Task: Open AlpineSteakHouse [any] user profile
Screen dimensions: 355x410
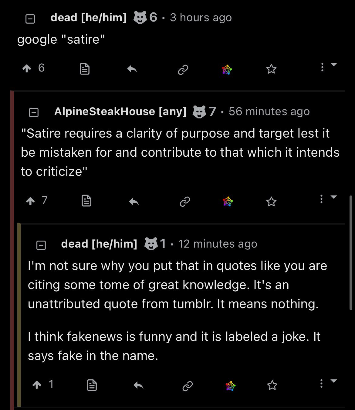Action: [120, 112]
